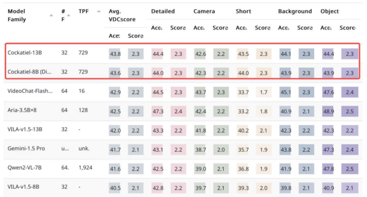The width and height of the screenshot is (367, 197).
Task: Open the Gemini-1.5 Pro model entry
Action: pyautogui.click(x=26, y=149)
